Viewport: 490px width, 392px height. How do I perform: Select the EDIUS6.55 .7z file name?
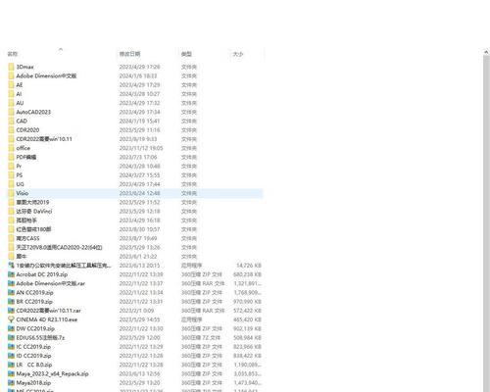[40, 338]
